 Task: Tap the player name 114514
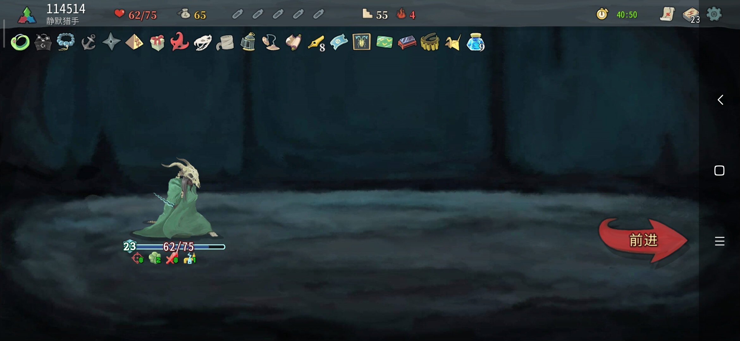[x=66, y=9]
